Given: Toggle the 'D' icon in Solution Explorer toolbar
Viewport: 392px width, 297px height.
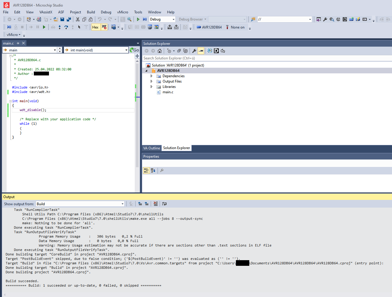Looking at the screenshot, I should click(216, 51).
